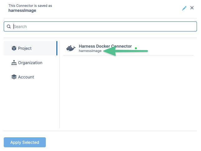The image size is (201, 151).
Task: Click the Organization hierarchy icon
Action: pos(14,63)
